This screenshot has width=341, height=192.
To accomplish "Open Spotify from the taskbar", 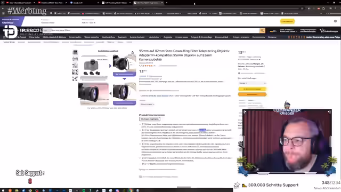I will [84, 190].
